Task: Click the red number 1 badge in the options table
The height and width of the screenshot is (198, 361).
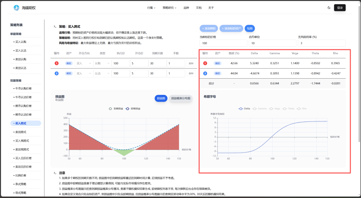Action: pos(56,63)
